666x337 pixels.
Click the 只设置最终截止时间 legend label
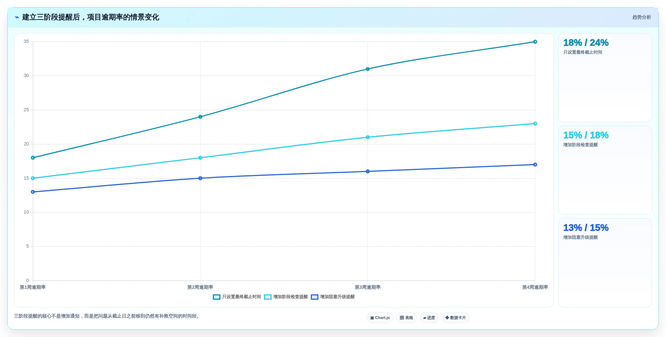(241, 297)
